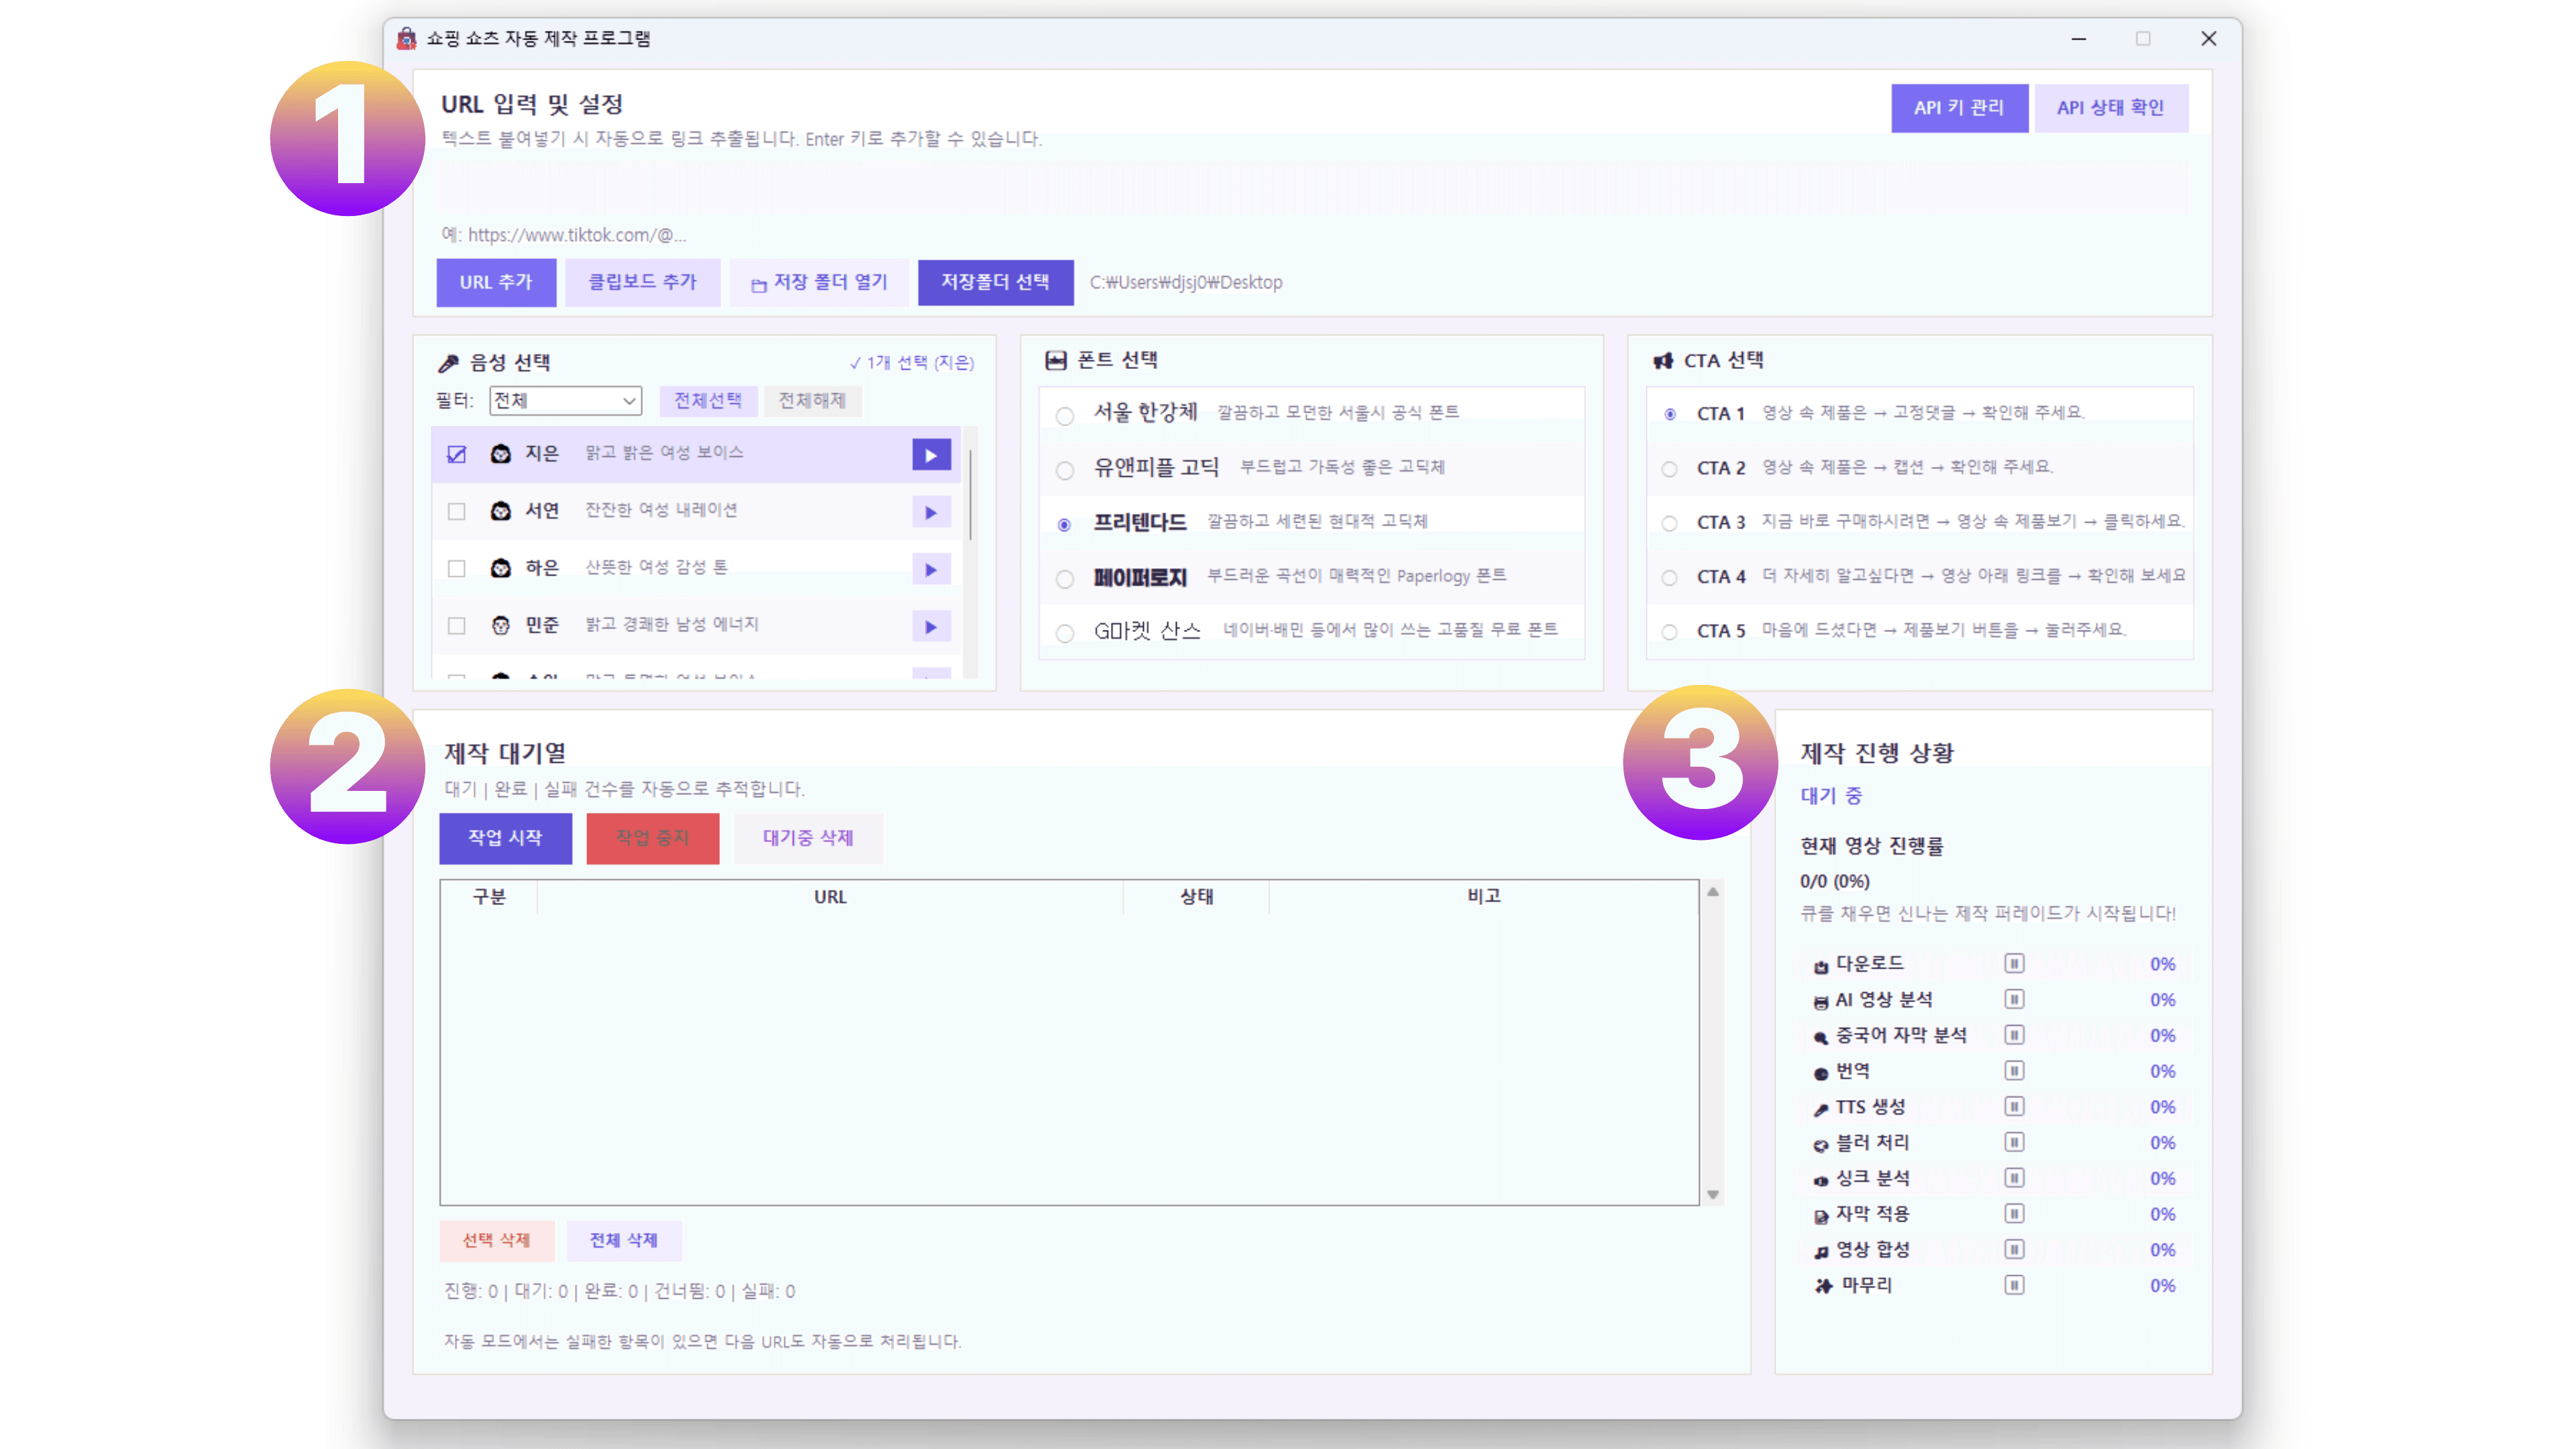Click the pause icon beside 영상 합성
The height and width of the screenshot is (1449, 2576).
pos(2014,1249)
